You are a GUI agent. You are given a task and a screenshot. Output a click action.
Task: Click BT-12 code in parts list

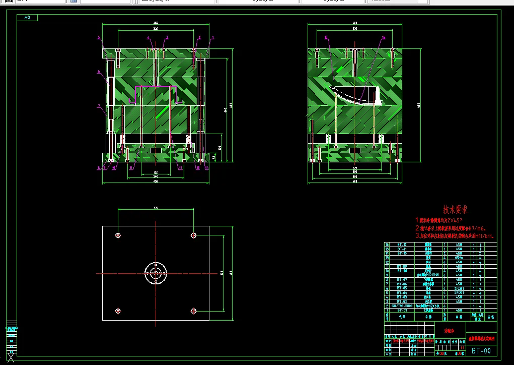coord(402,245)
